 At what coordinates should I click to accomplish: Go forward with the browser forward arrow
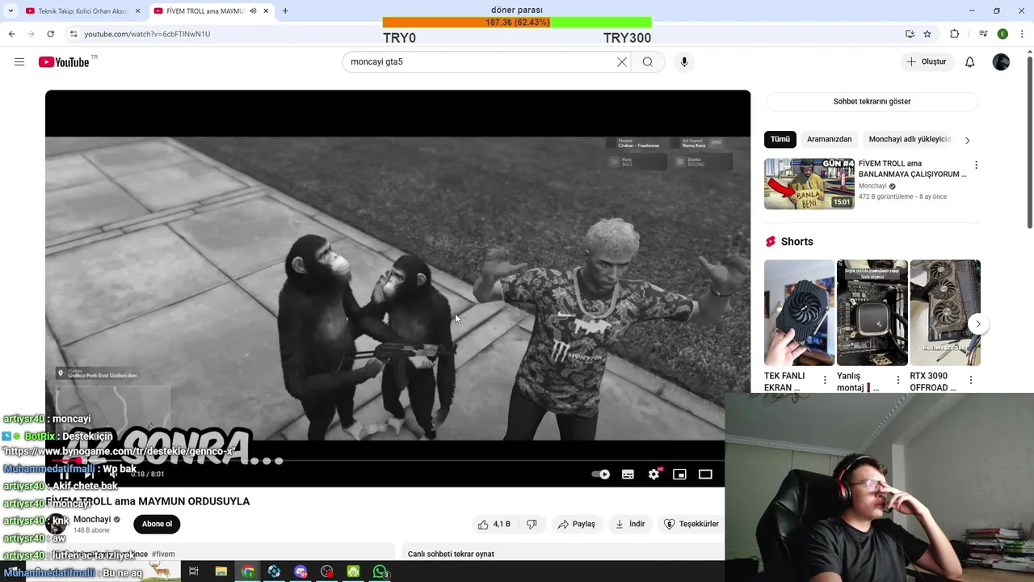(31, 34)
